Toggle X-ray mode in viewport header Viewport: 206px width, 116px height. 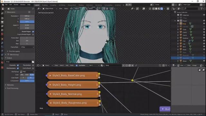pyautogui.click(x=150, y=9)
